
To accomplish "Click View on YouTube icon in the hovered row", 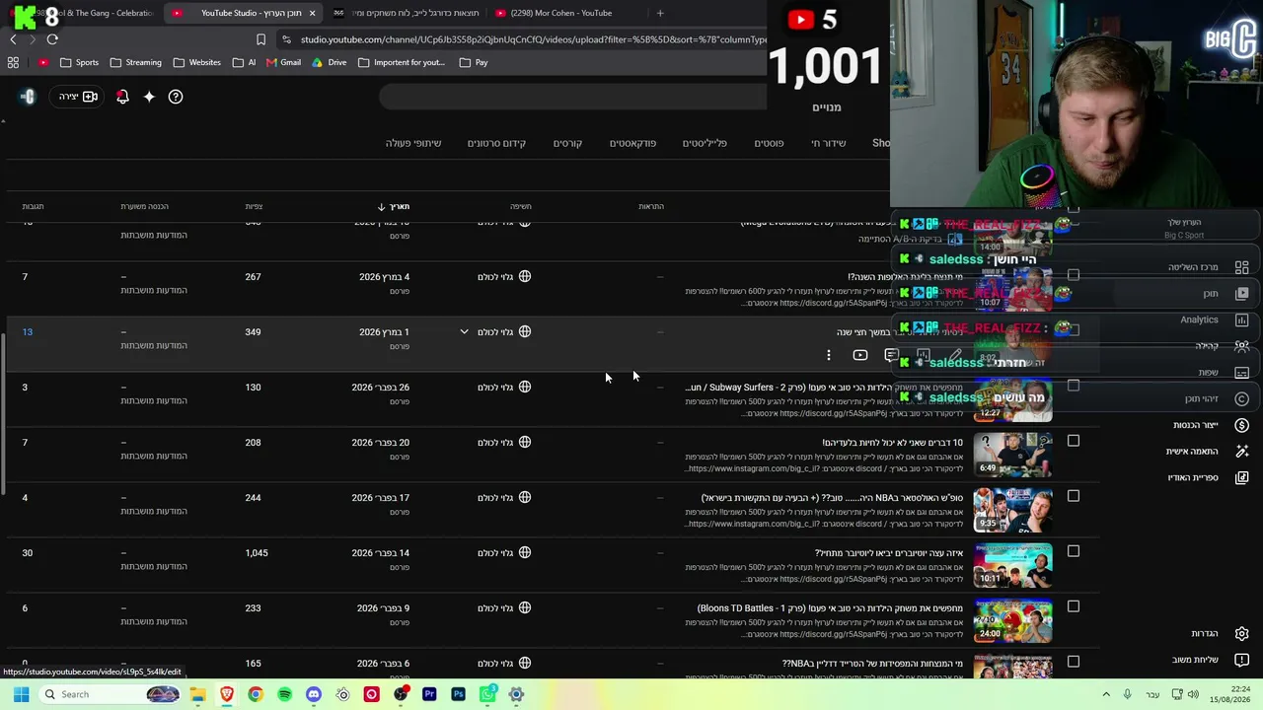I will coord(860,355).
